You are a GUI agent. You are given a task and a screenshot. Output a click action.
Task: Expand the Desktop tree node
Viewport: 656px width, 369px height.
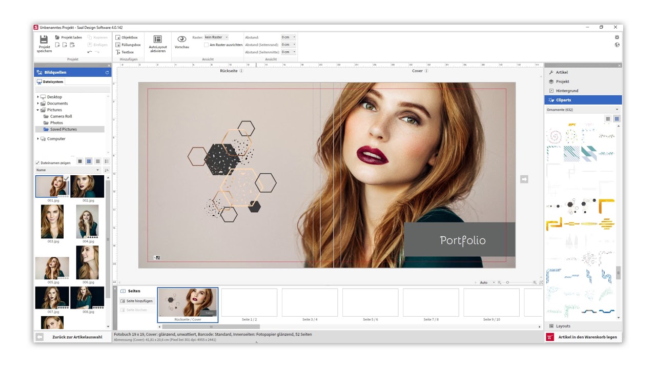click(38, 97)
